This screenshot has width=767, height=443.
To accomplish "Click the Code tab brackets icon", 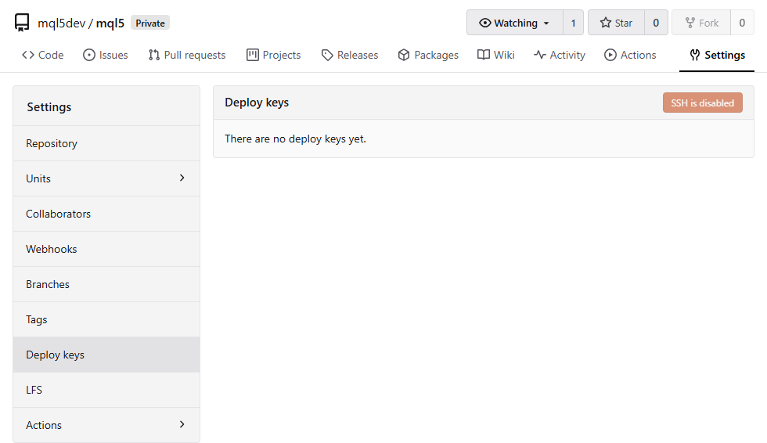I will pos(28,55).
